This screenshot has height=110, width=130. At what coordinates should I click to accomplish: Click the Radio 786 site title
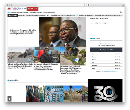pyautogui.click(x=23, y=9)
